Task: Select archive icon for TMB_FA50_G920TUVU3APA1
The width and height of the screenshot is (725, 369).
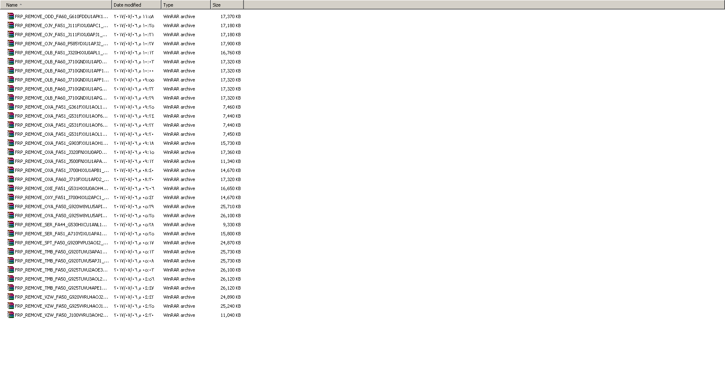Action: coord(11,252)
